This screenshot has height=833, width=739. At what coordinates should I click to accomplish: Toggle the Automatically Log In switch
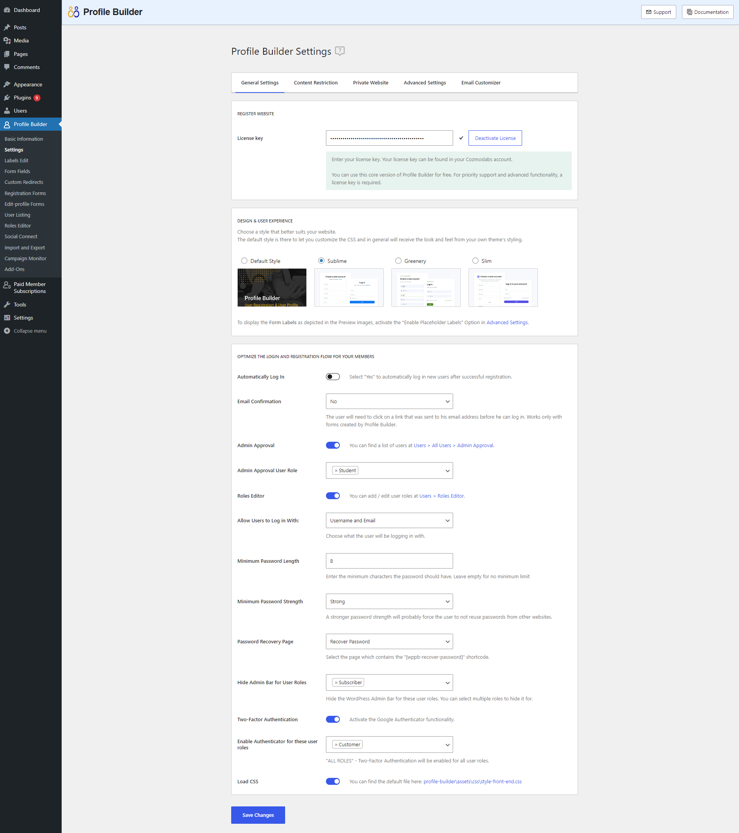click(333, 377)
